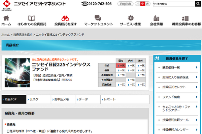Open 債券 国内 一覧 link
This screenshot has width=202, height=134.
pos(121,70)
